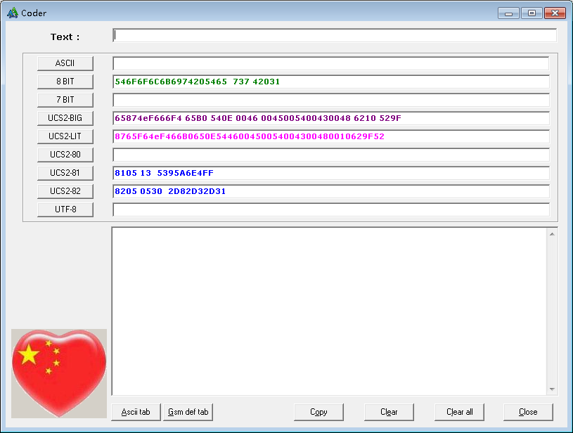Click the UCS2-81 button
Viewport: 573px width, 433px height.
coord(65,173)
